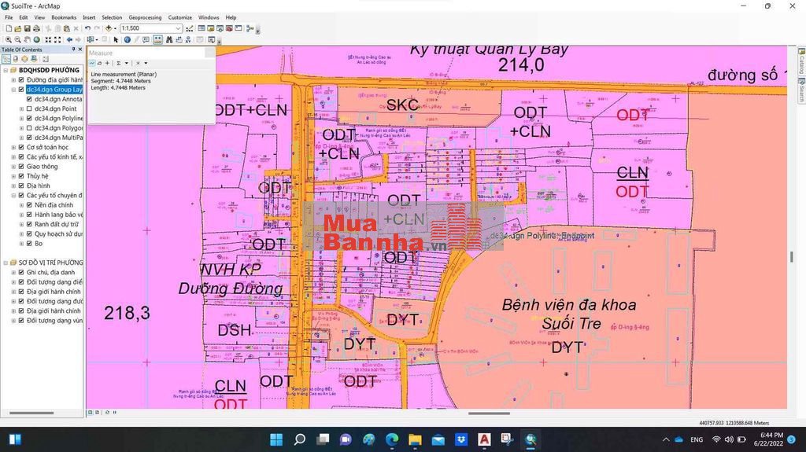Open Add Data dropdown arrow
This screenshot has width=806, height=452.
[x=115, y=29]
